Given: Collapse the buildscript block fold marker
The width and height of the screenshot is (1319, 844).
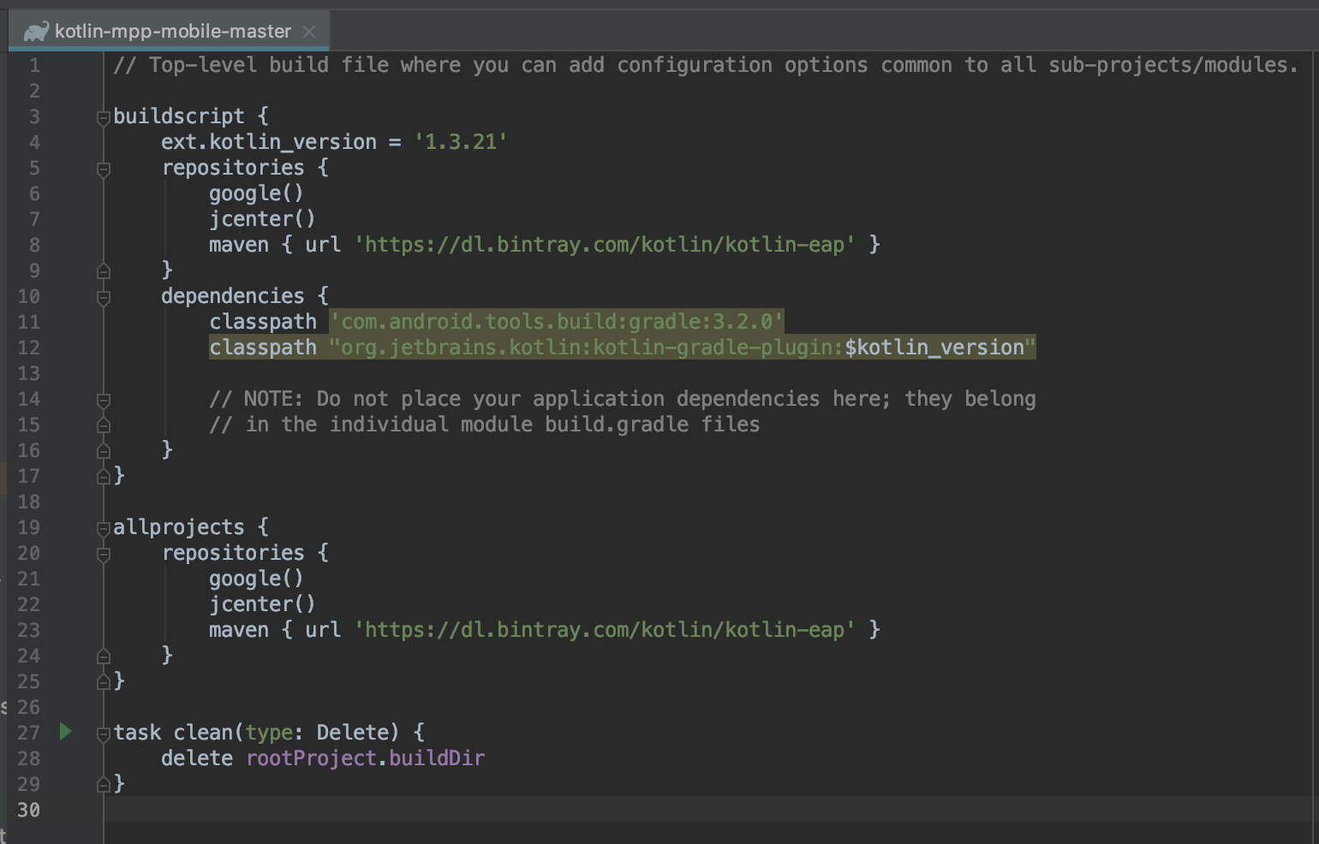Looking at the screenshot, I should click(103, 116).
